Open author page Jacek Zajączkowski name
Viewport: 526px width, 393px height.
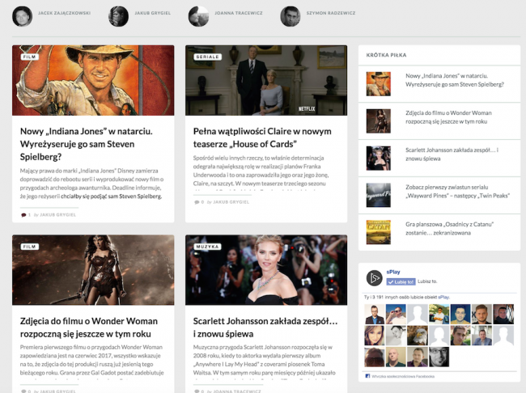click(x=65, y=13)
